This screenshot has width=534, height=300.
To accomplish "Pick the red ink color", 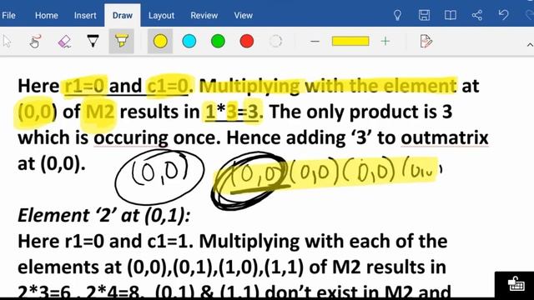I will [247, 41].
